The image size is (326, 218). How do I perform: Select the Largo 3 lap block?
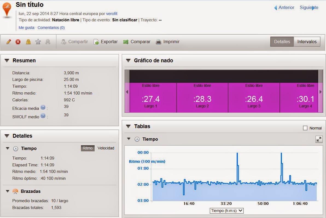click(254, 98)
